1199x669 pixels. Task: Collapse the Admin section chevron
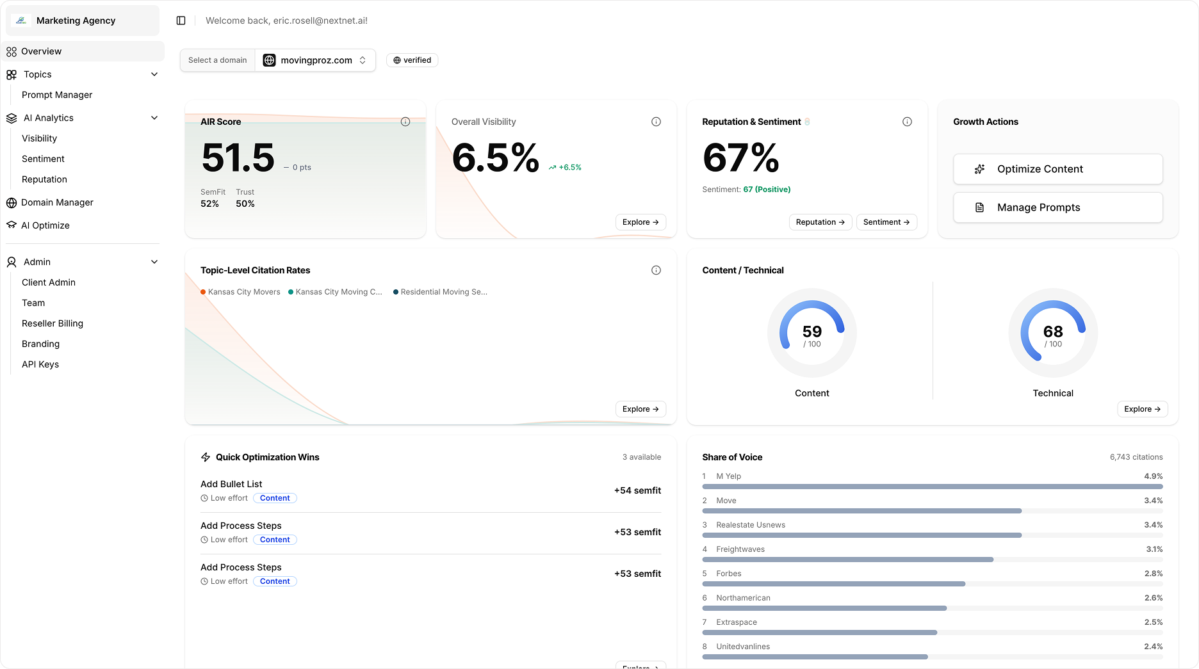click(154, 262)
